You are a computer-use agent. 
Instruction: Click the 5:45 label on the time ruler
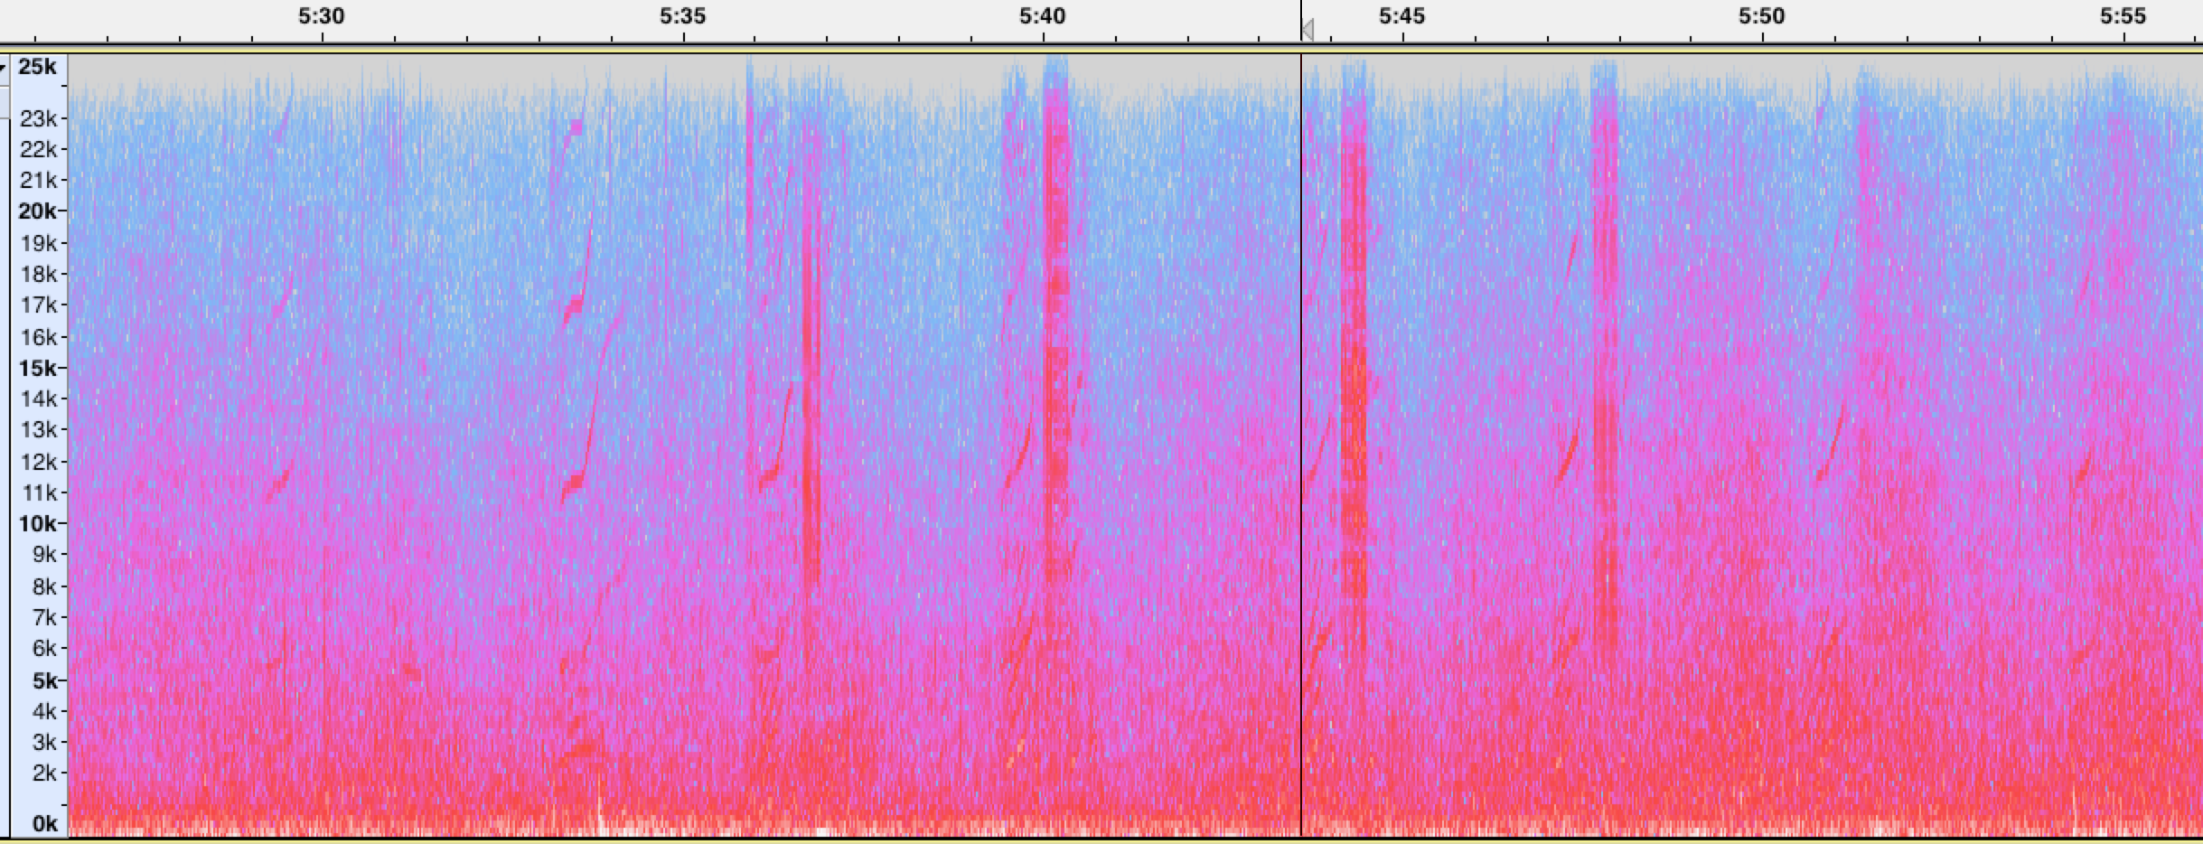[x=1401, y=16]
